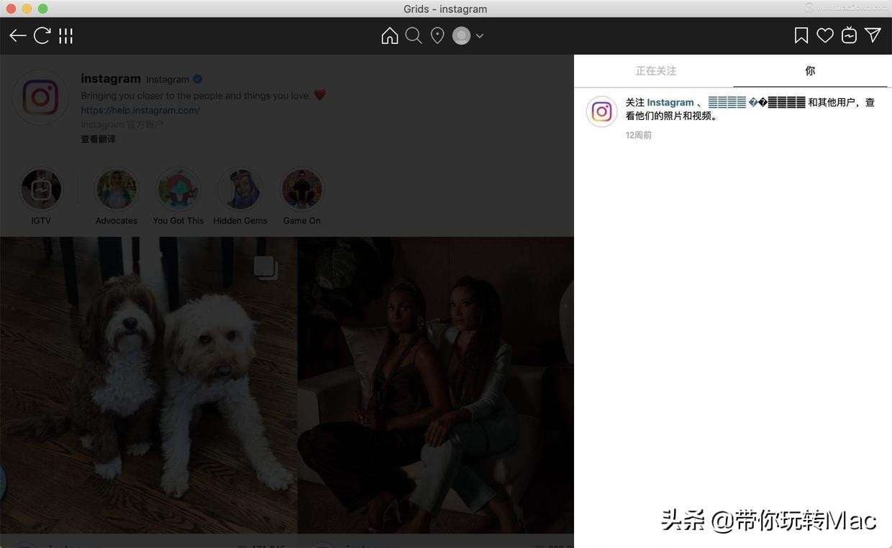
Task: Click the current account avatar
Action: point(461,34)
